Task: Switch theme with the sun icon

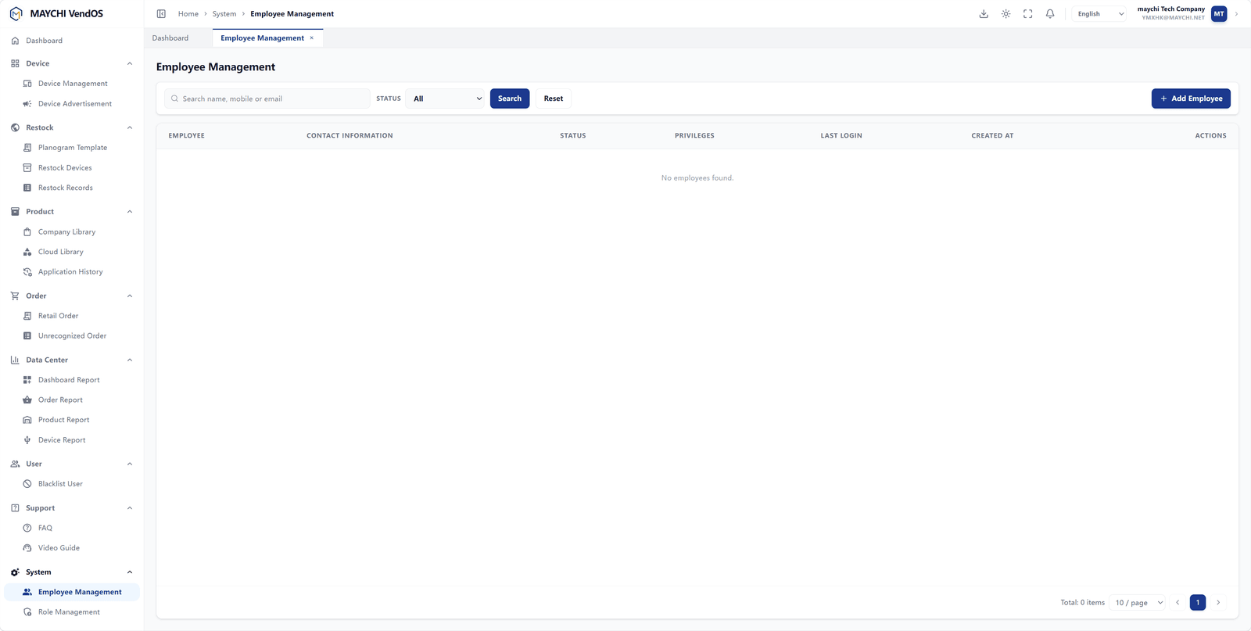Action: click(x=1005, y=14)
